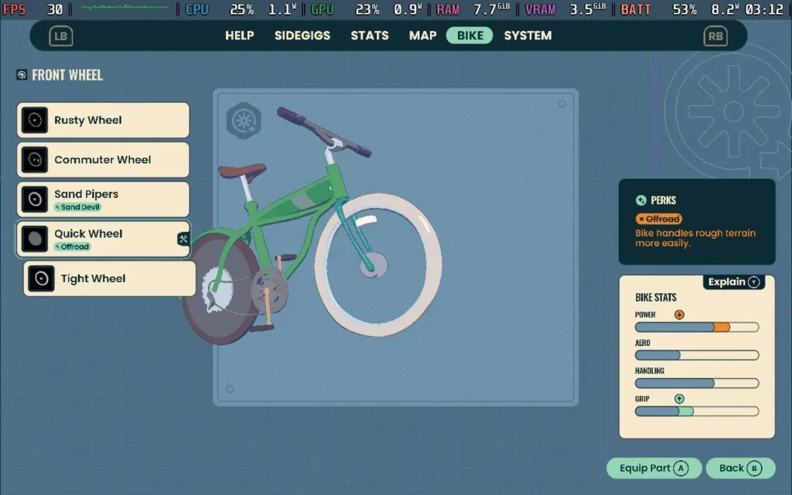Image resolution: width=792 pixels, height=495 pixels.
Task: Click the Quick Wheel thumbnail icon
Action: point(34,239)
